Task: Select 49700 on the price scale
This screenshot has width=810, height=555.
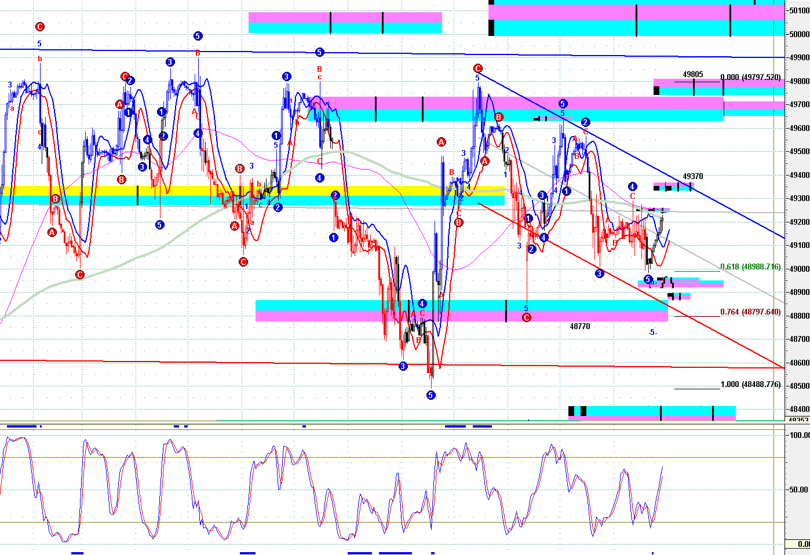Action: click(x=800, y=105)
